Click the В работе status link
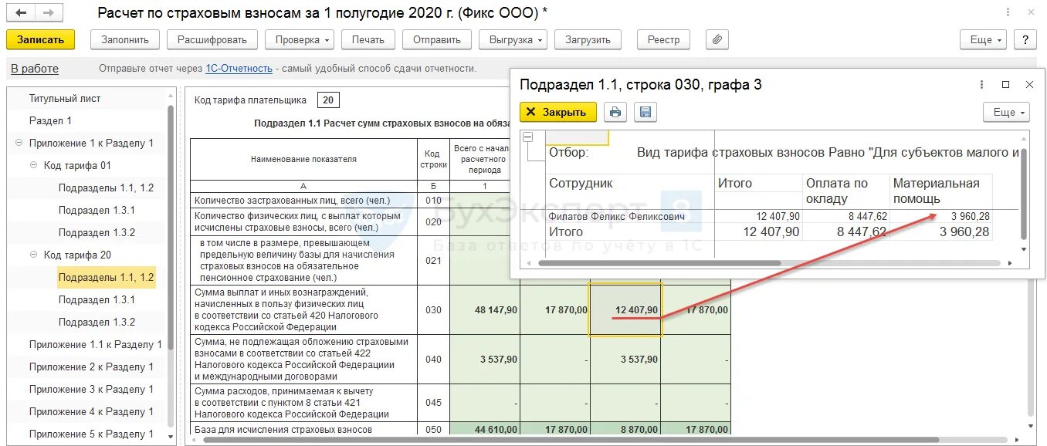Screen dimensions: 1047x446 [x=35, y=69]
